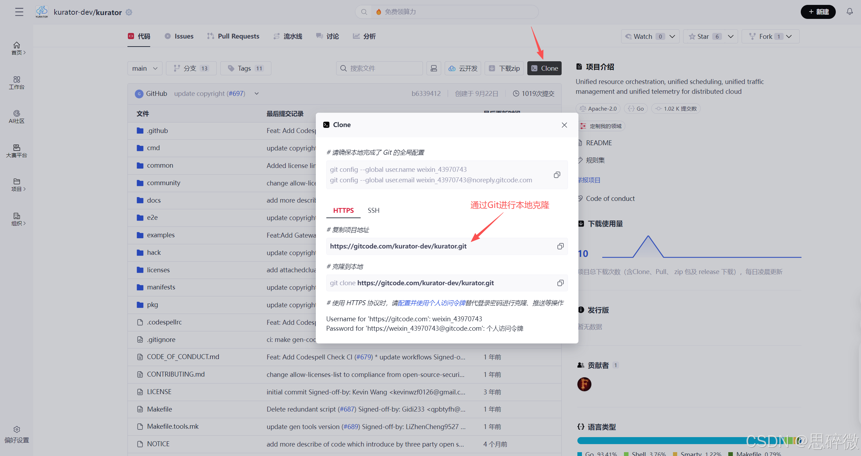Open the hamburger menu
The image size is (861, 456).
click(x=19, y=12)
